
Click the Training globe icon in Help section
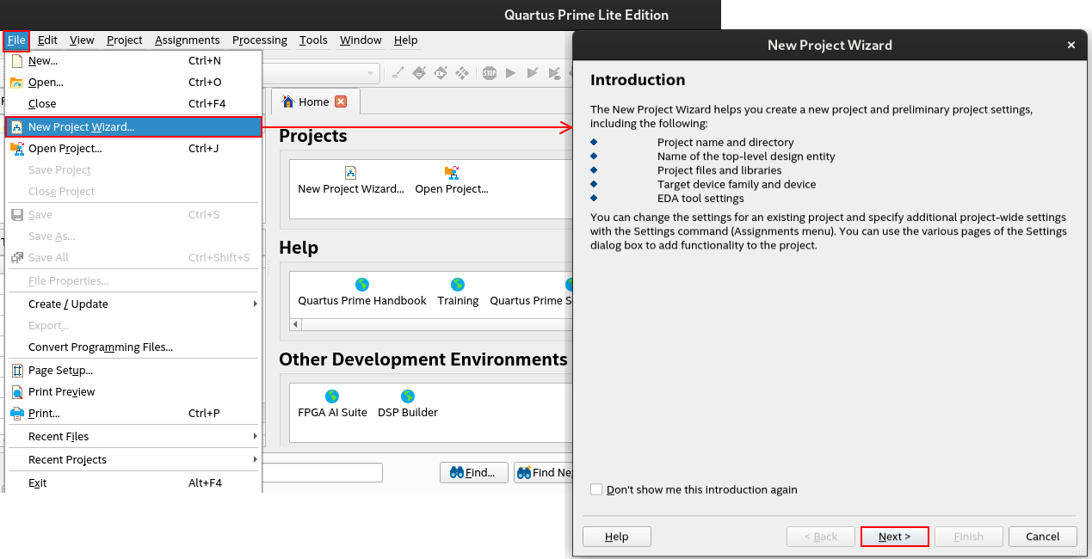coord(458,286)
